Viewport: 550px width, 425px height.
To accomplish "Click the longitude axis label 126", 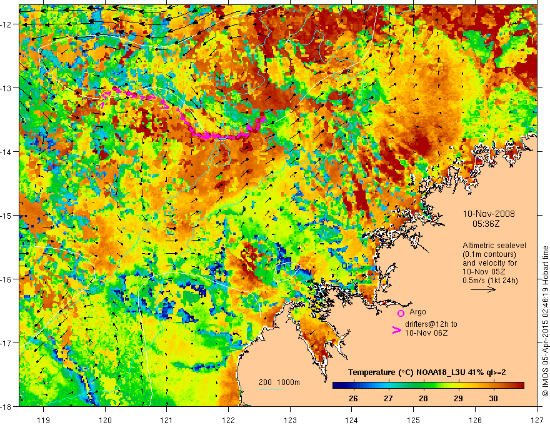I will tap(475, 420).
